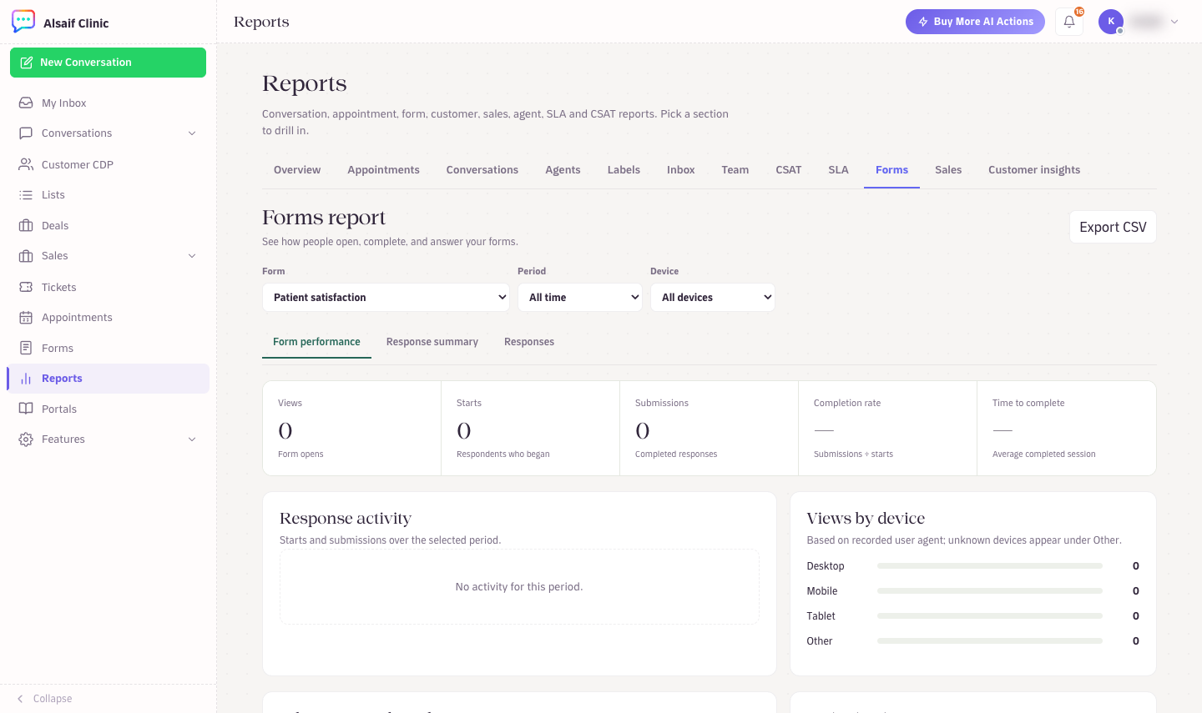Viewport: 1202px width, 713px height.
Task: Open the Period dropdown
Action: tap(580, 298)
